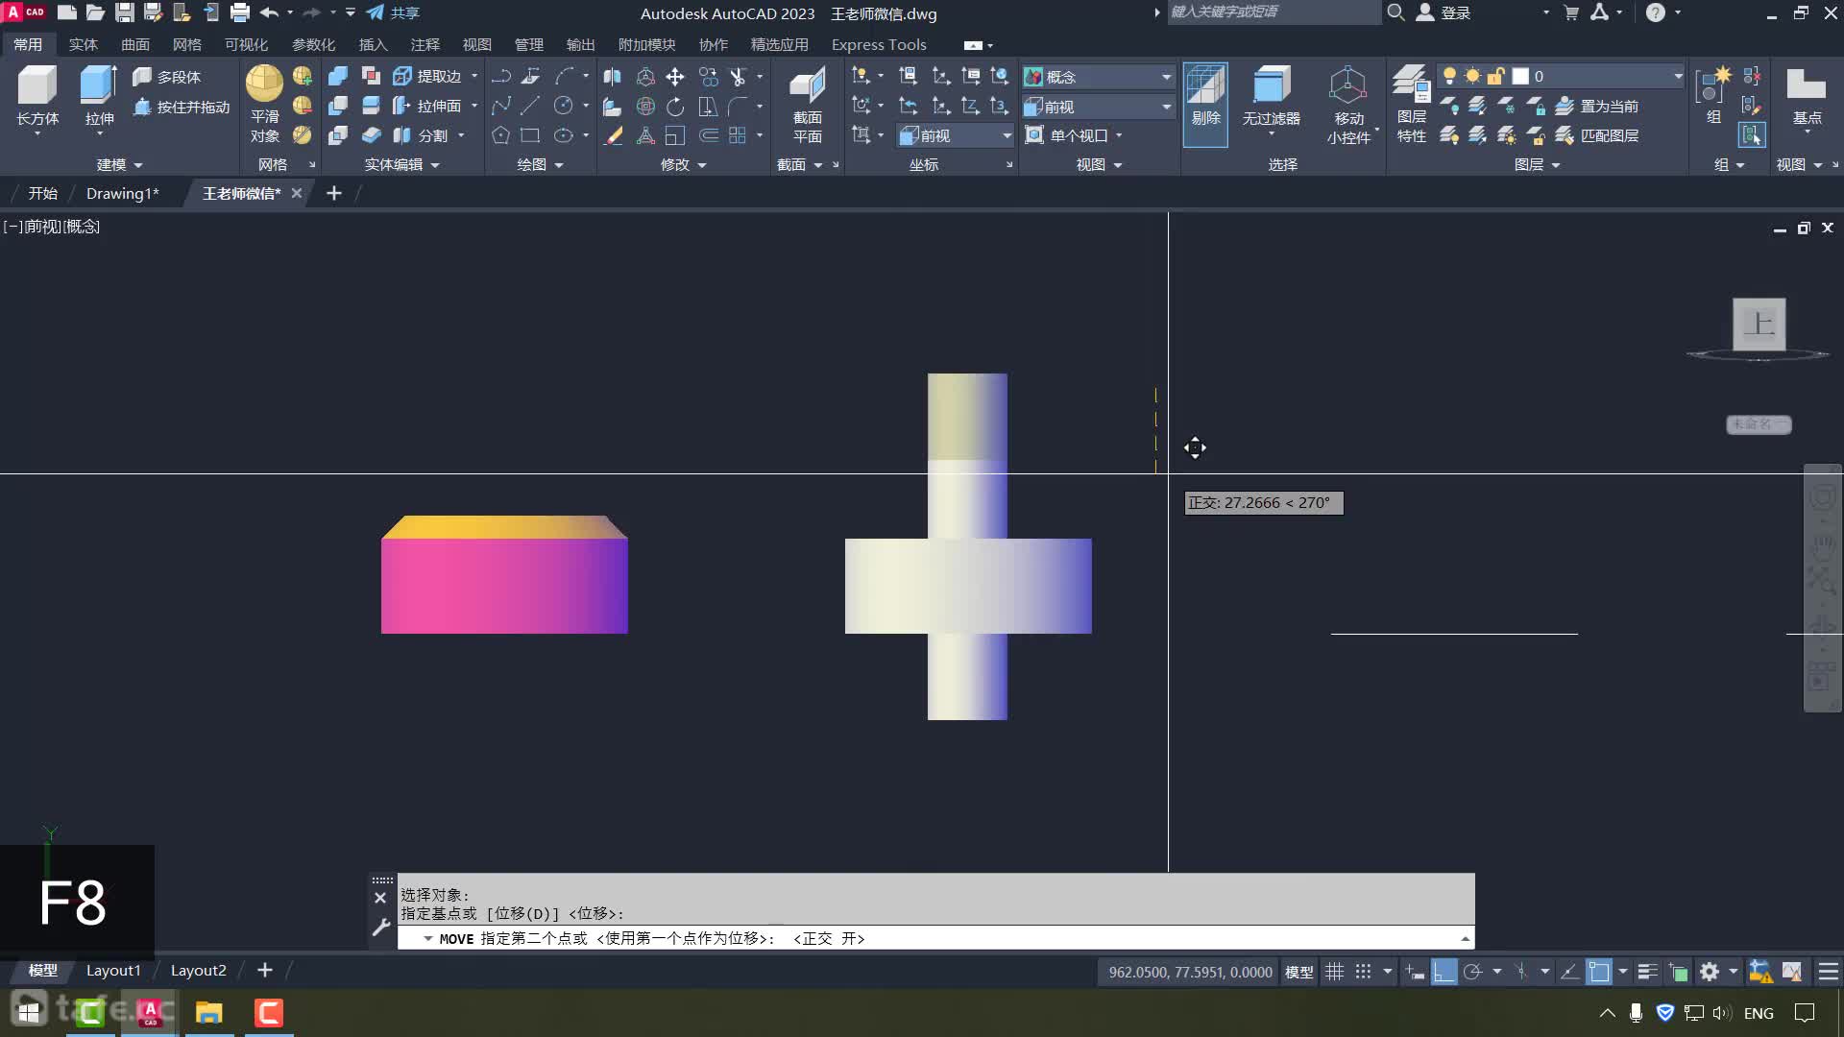The width and height of the screenshot is (1844, 1037).
Task: Select the Trim scissors tool
Action: pos(738,76)
